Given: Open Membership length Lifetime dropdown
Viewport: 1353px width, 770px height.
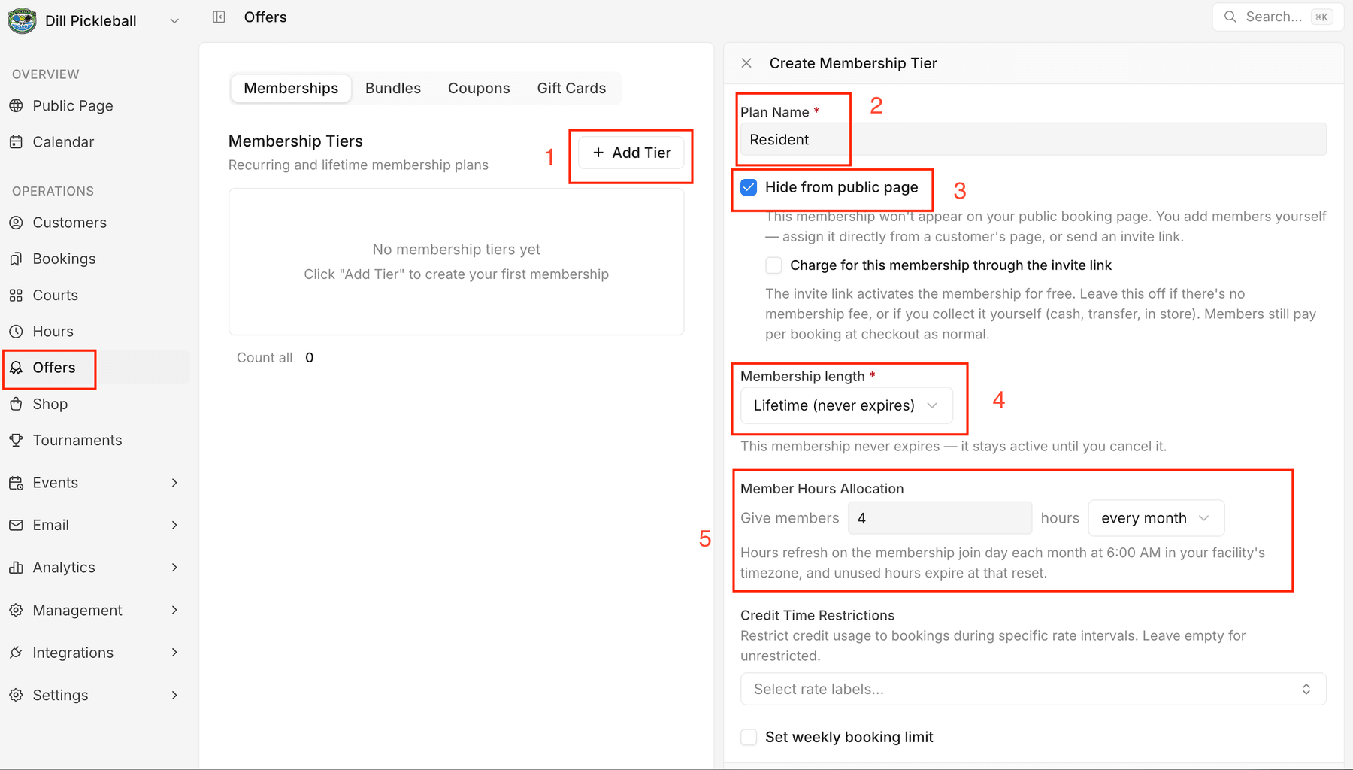Looking at the screenshot, I should point(846,405).
